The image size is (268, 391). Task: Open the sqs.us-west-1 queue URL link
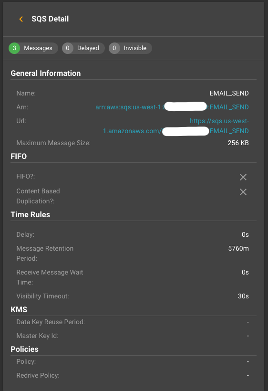click(176, 126)
